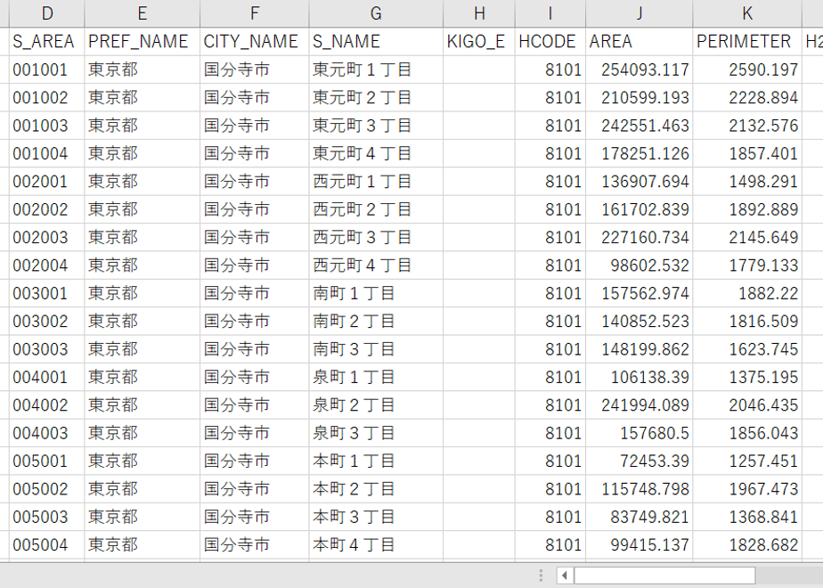Viewport: 823px width, 588px height.
Task: Select the cell 南町２丁目
Action: tap(376, 321)
